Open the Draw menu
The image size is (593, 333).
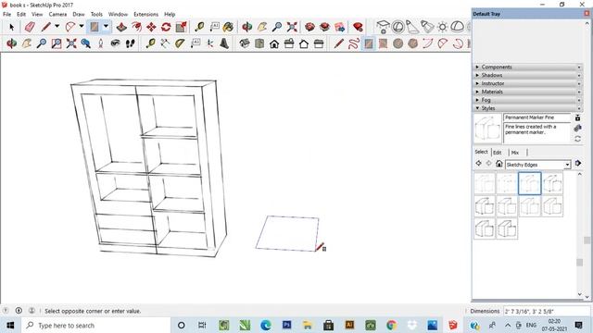(x=79, y=15)
